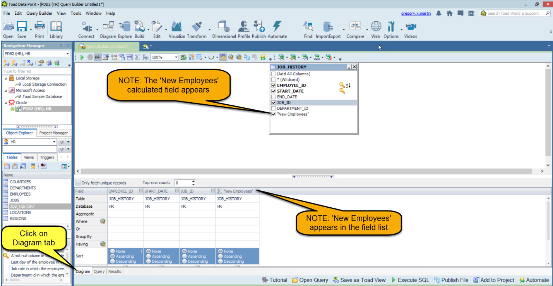This screenshot has width=553, height=286.
Task: Click Add to Project button
Action: click(x=494, y=280)
